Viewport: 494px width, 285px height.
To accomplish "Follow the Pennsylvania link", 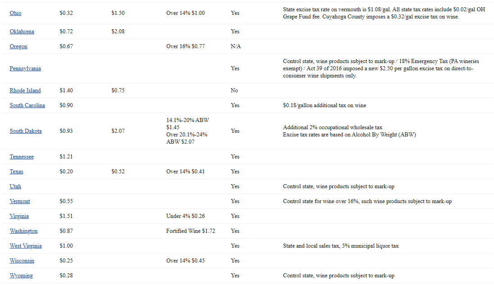I will tap(25, 68).
